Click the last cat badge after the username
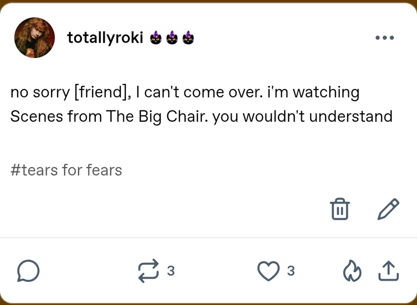This screenshot has height=305, width=417. pos(188,38)
